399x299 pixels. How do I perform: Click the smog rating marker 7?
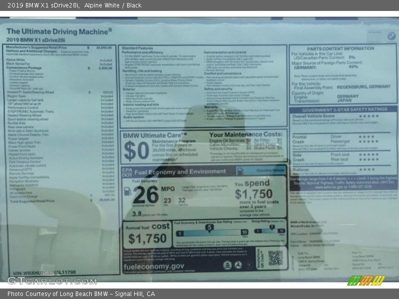(x=272, y=227)
